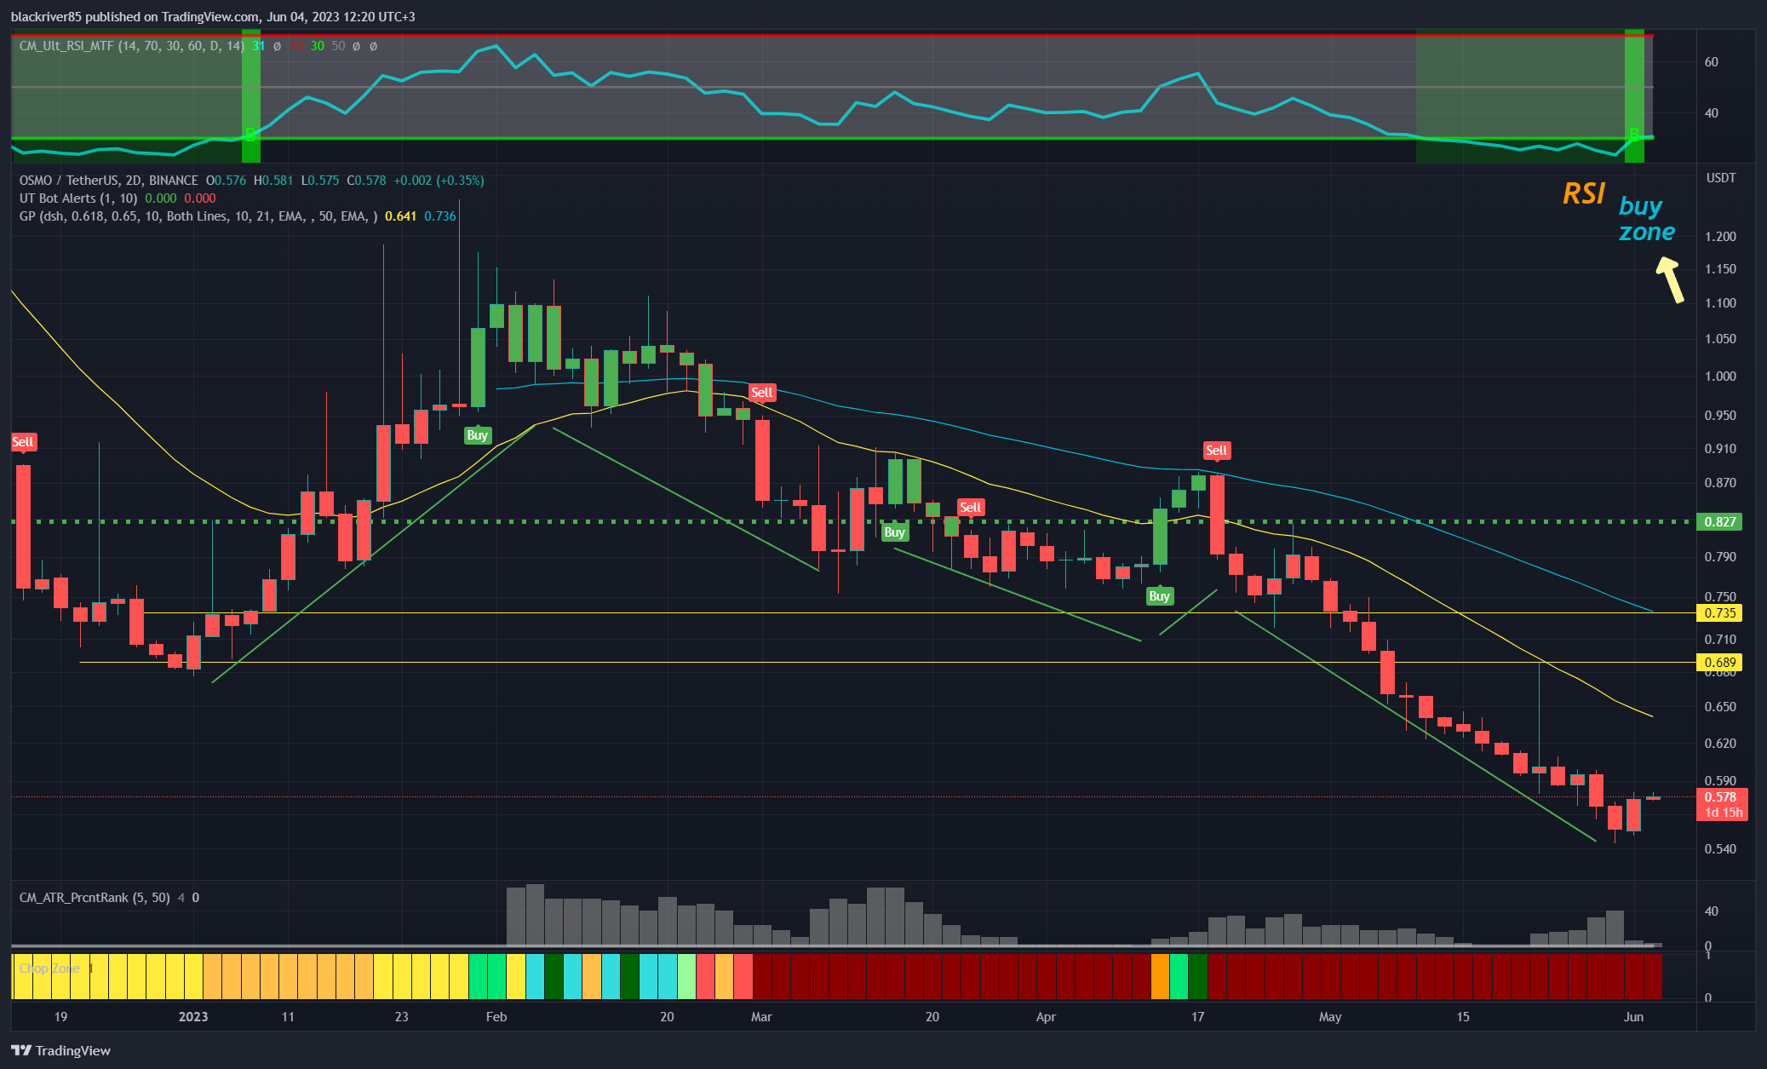Click the Buy marker below the late January candles

(478, 435)
